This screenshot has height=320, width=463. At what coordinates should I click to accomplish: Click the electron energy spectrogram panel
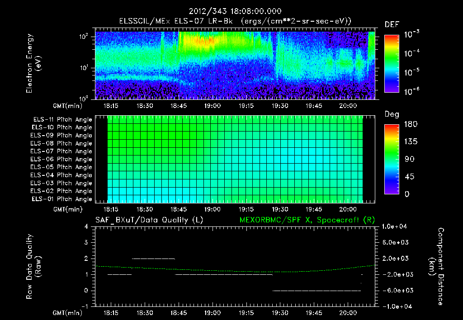pos(235,65)
